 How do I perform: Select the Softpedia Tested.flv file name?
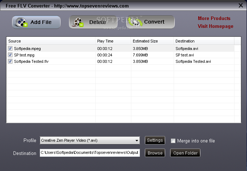click(x=31, y=61)
